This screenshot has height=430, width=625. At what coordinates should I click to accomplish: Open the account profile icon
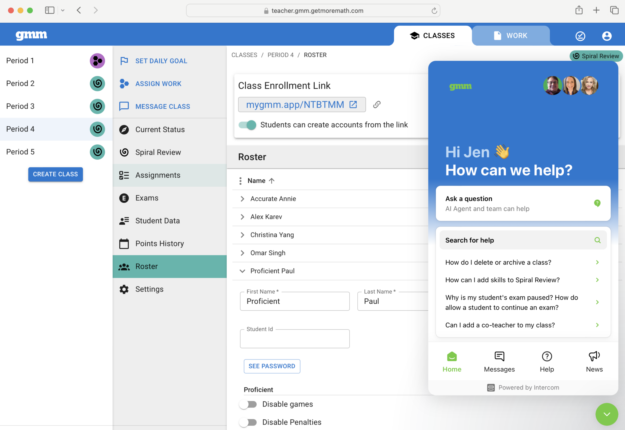[x=607, y=36]
